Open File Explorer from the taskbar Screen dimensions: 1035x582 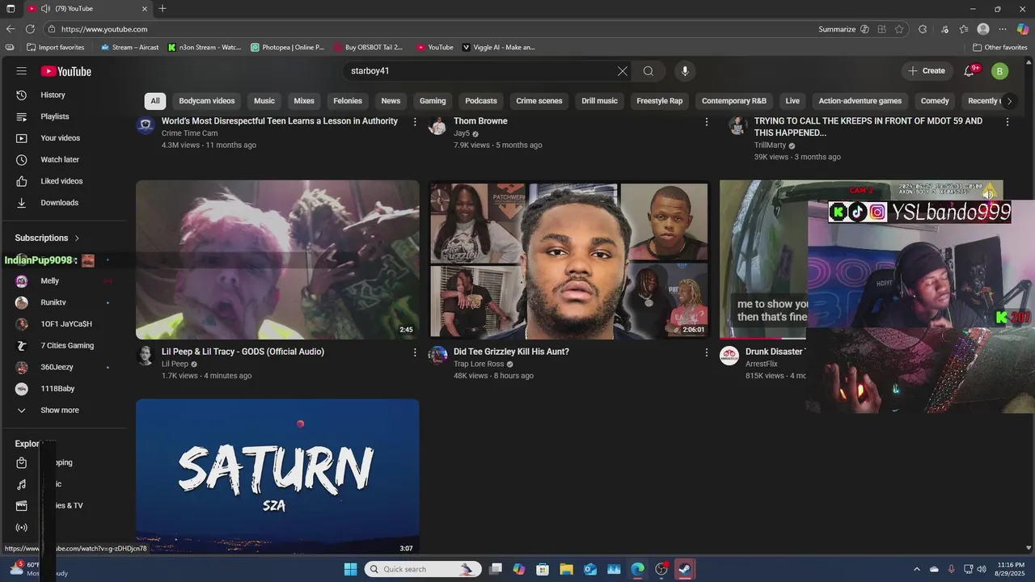click(566, 569)
